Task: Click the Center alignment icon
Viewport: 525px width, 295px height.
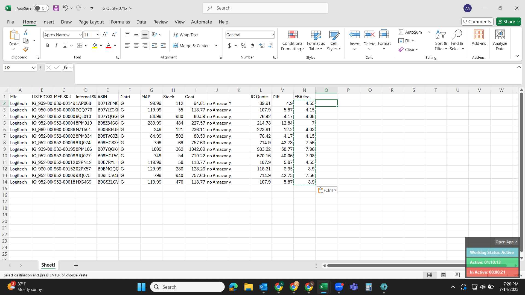Action: coord(136,46)
